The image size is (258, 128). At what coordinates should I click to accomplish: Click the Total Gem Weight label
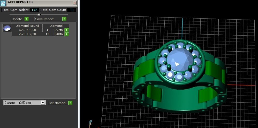(15, 10)
